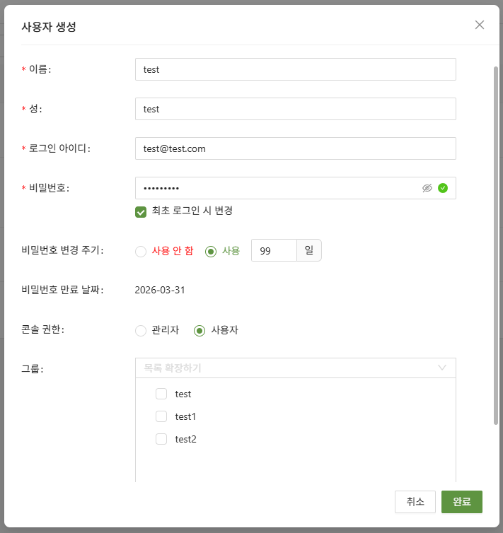Click the 취소 button
503x533 pixels.
pyautogui.click(x=415, y=501)
